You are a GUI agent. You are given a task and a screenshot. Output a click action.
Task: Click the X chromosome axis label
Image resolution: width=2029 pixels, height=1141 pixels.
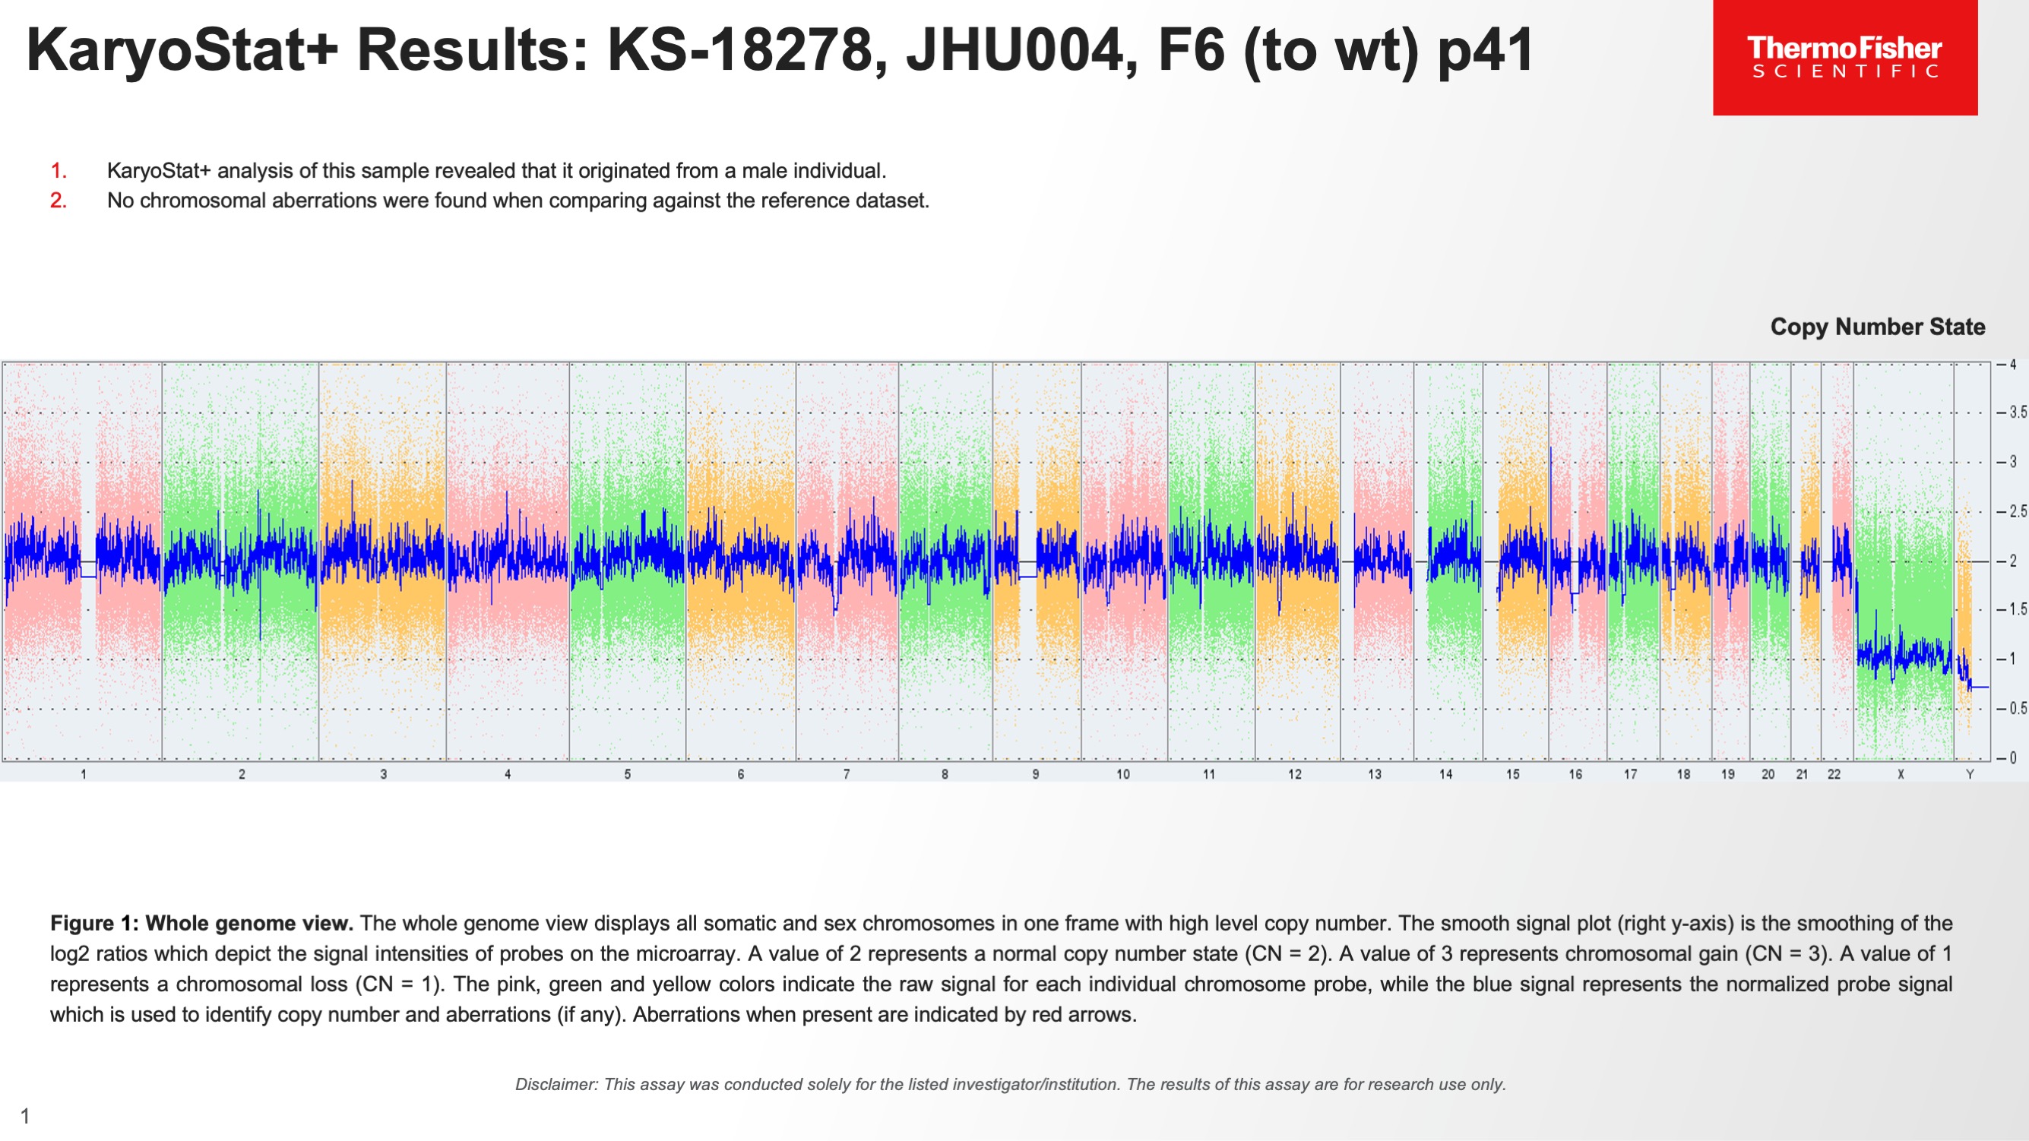point(1901,775)
